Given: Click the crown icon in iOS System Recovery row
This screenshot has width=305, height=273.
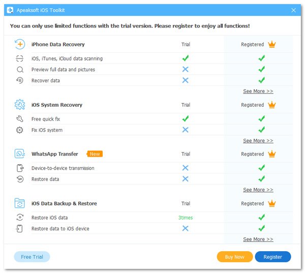Looking at the screenshot, I should click(x=272, y=105).
